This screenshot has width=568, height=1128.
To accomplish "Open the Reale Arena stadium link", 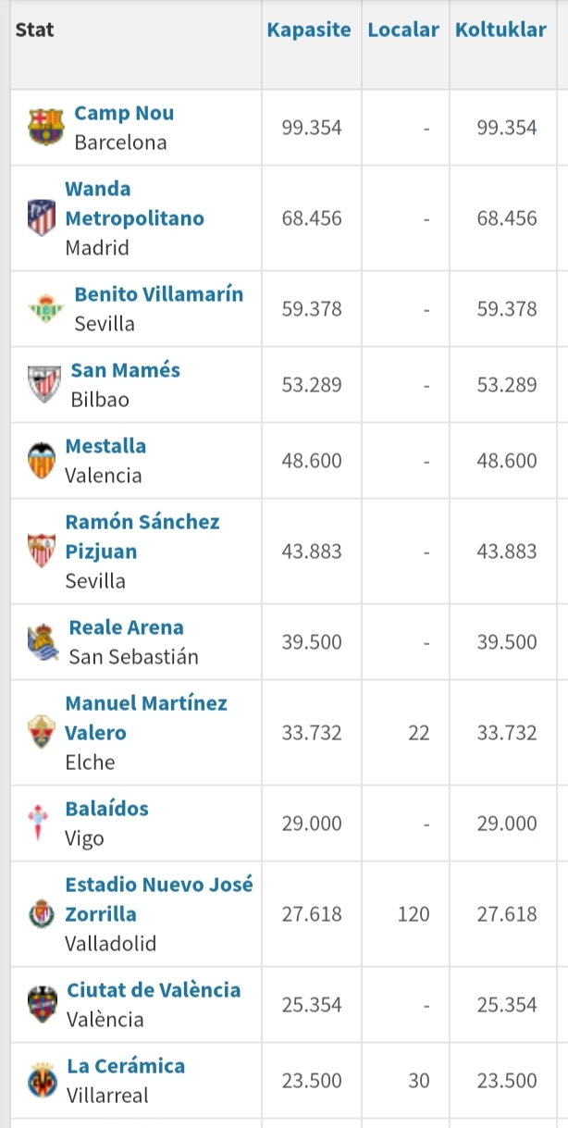I will 127,627.
